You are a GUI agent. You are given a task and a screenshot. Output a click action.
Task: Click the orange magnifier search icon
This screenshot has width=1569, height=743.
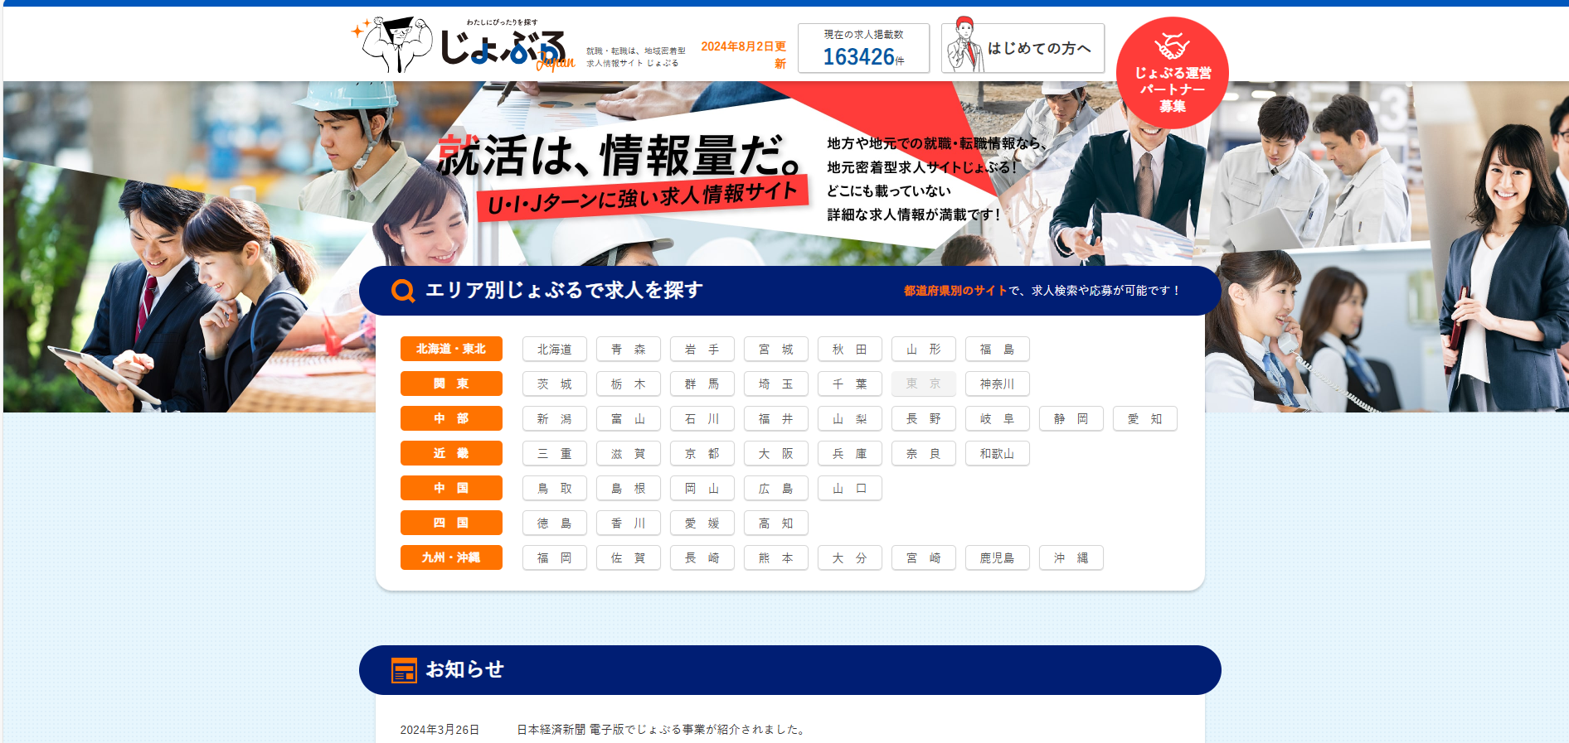click(403, 291)
